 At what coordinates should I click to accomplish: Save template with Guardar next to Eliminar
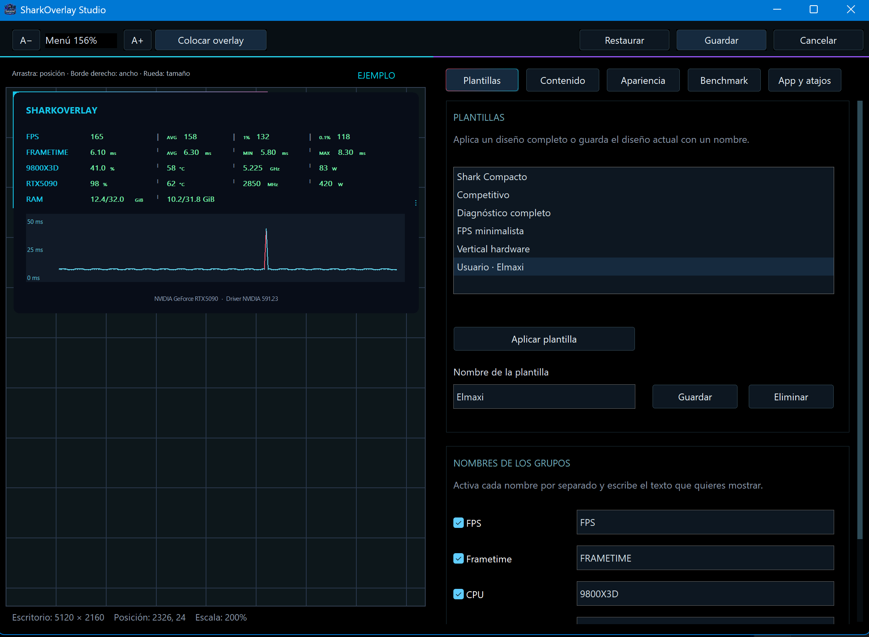695,397
